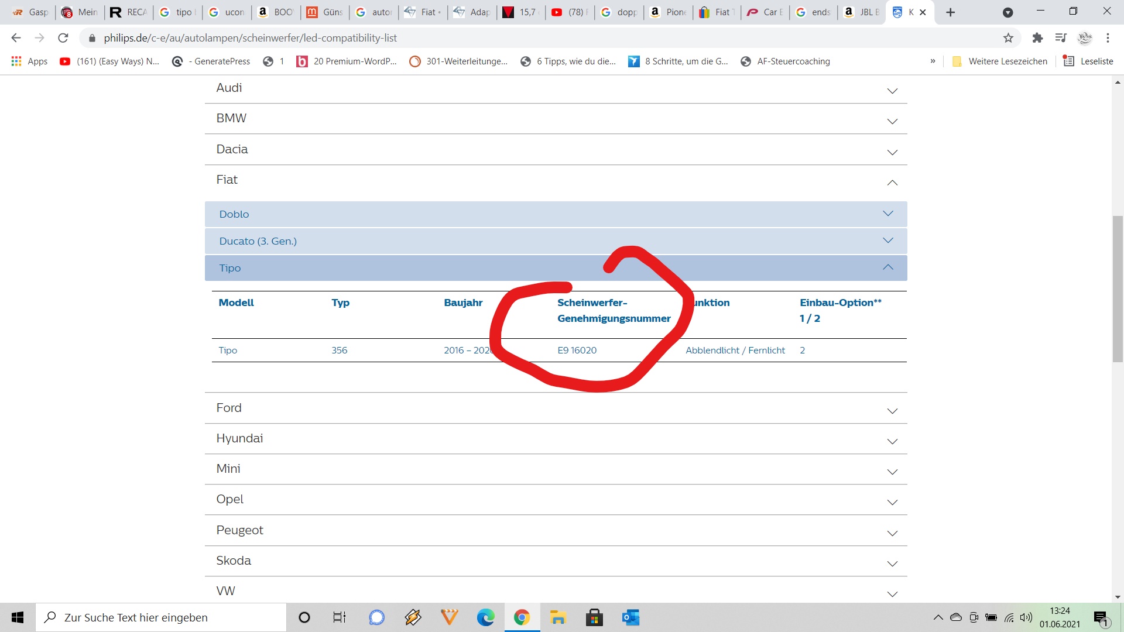
Task: Switch to the RECA browser tab
Action: point(129,12)
